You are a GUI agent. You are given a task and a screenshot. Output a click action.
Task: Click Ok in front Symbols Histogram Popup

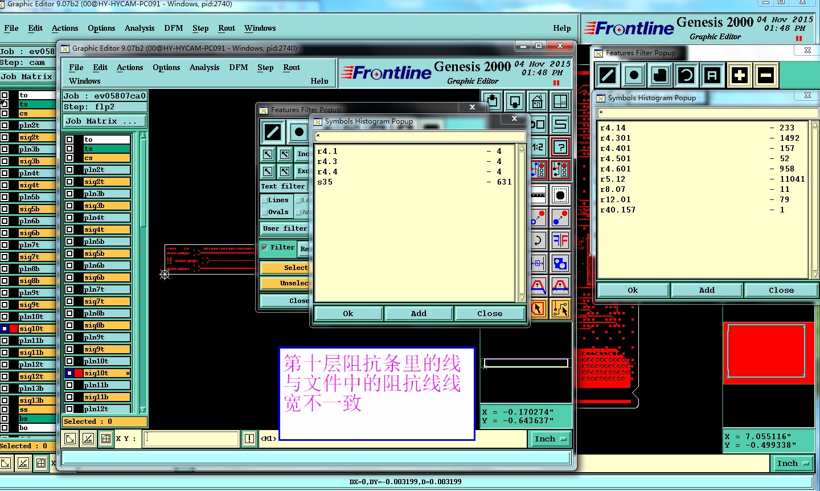pyautogui.click(x=348, y=313)
